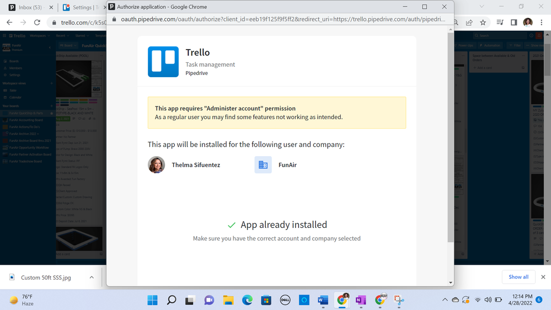551x310 pixels.
Task: Open Task View on the taskbar
Action: [190, 300]
